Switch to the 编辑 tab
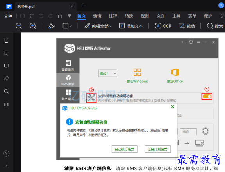 pos(97,16)
